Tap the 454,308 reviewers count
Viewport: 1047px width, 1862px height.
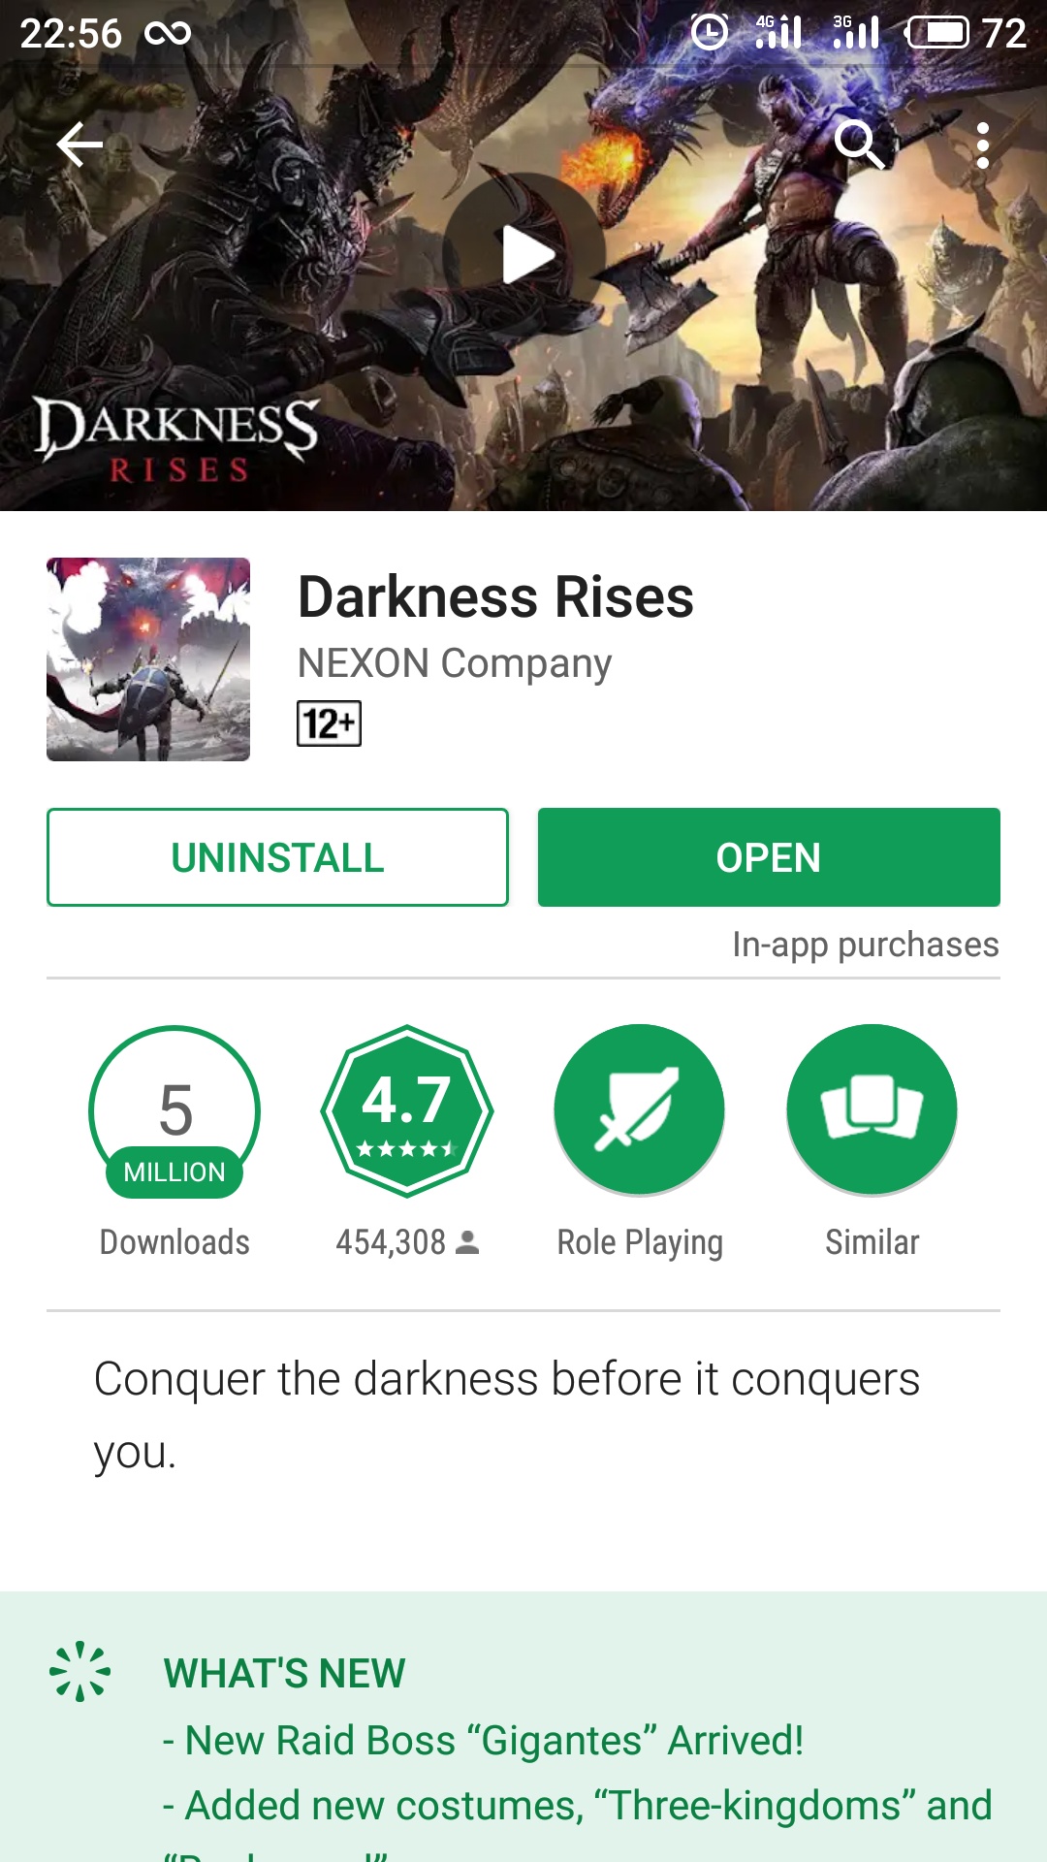(x=407, y=1242)
